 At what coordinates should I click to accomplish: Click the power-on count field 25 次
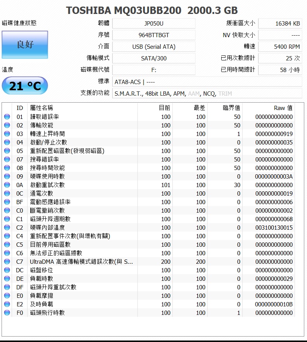tap(280, 58)
